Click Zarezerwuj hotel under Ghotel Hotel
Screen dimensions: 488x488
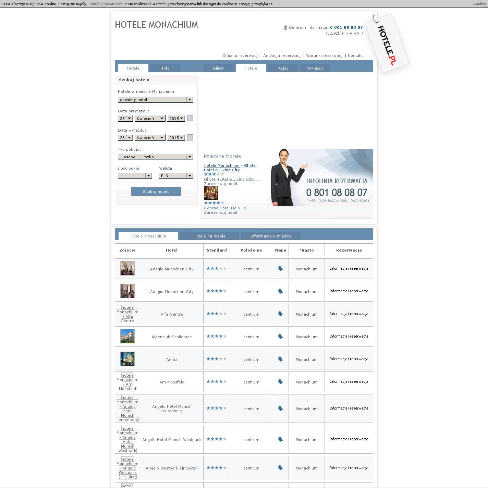coord(220,183)
